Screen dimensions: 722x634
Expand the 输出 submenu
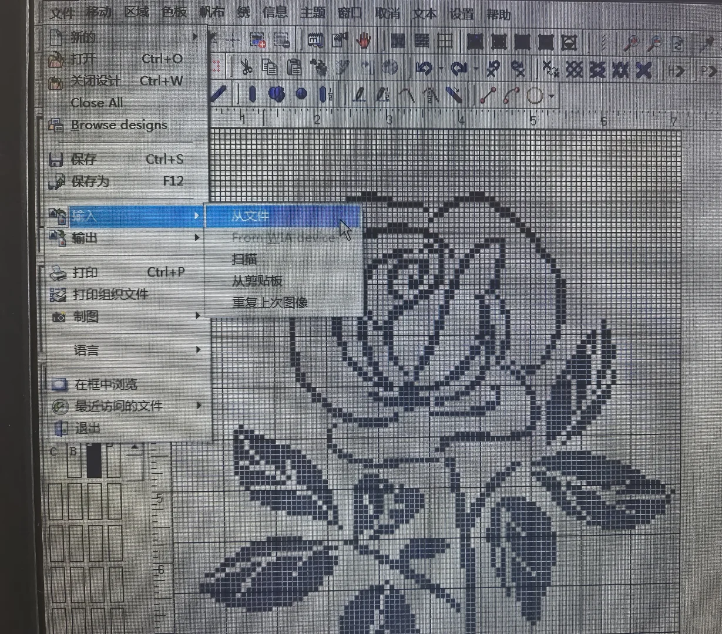pos(127,238)
